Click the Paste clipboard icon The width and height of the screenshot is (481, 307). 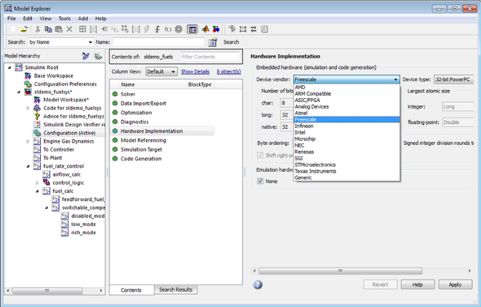pos(58,29)
